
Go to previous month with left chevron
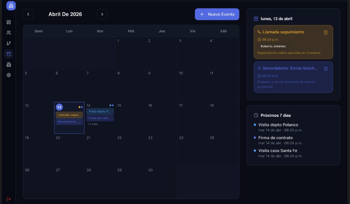[x=28, y=14]
